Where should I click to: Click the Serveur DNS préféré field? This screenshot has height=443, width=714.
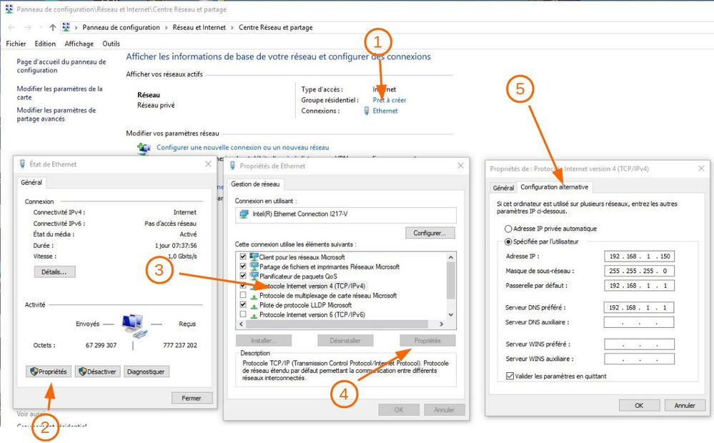639,307
